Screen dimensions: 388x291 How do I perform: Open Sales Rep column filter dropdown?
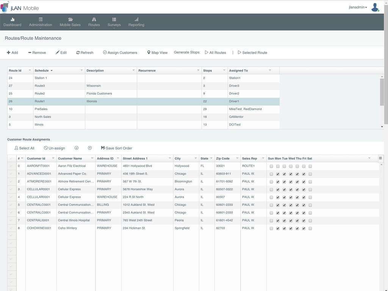(263, 158)
